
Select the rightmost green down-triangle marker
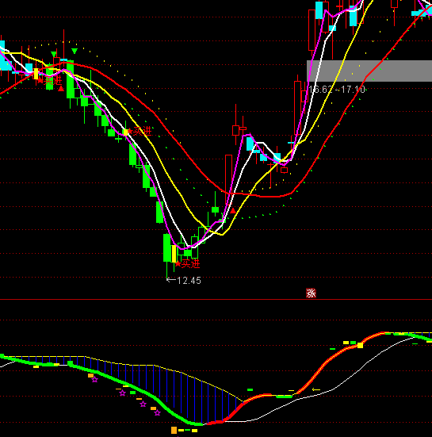click(x=75, y=51)
